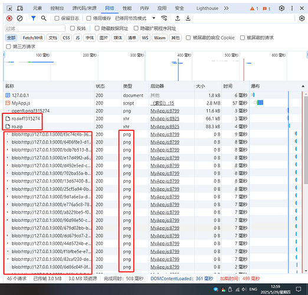Switch to Lighthouse tab

[207, 8]
